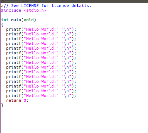Click printf on the last Hello World line
The width and height of the screenshot is (148, 133).
[13, 96]
